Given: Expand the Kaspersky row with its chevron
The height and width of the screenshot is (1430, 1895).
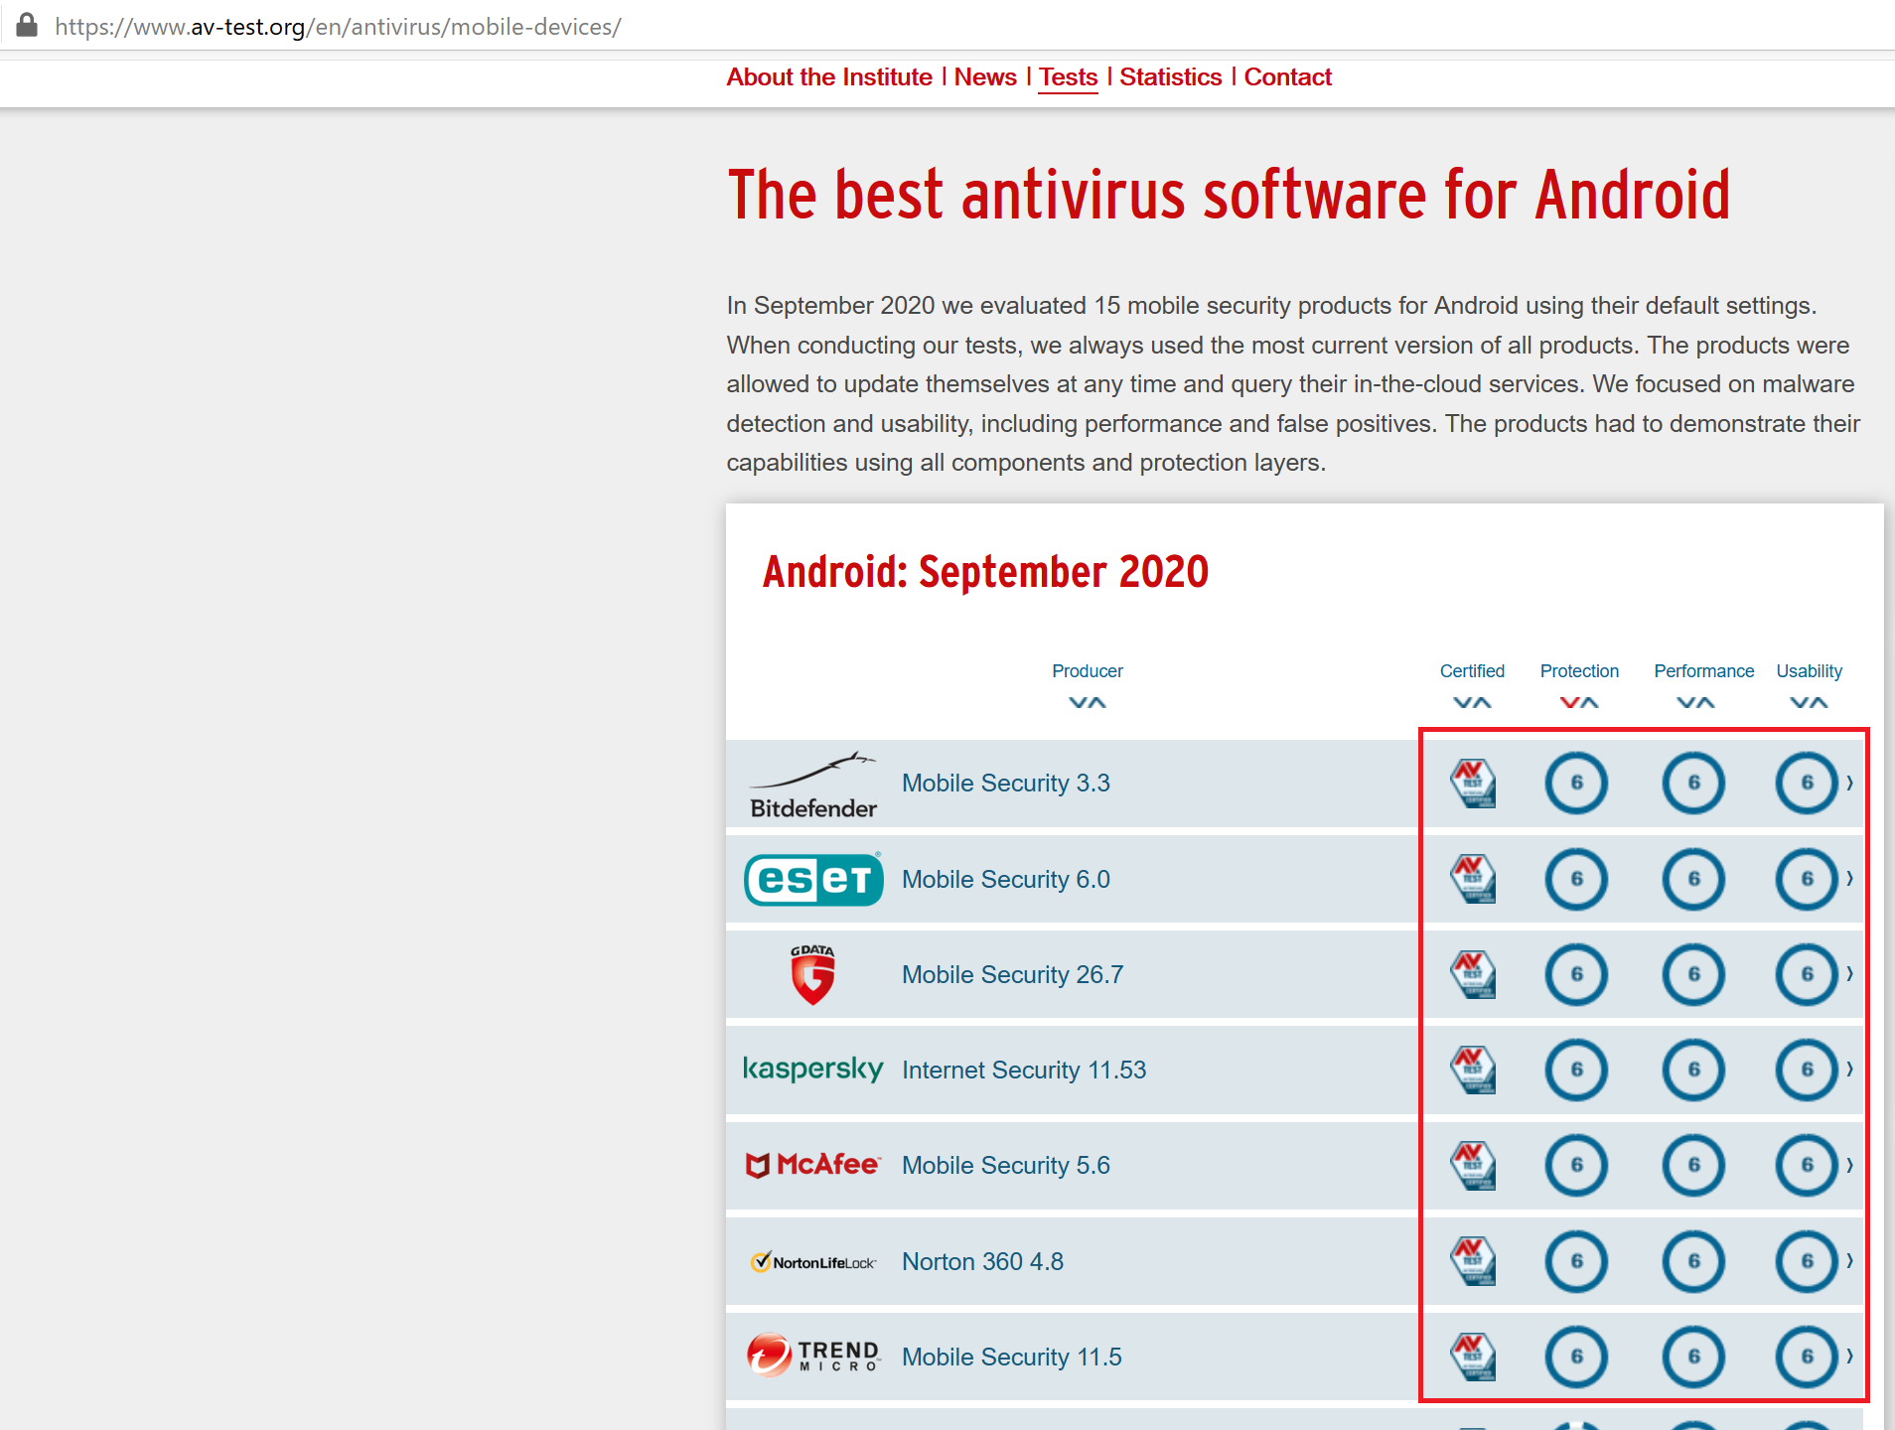Looking at the screenshot, I should [x=1850, y=1070].
